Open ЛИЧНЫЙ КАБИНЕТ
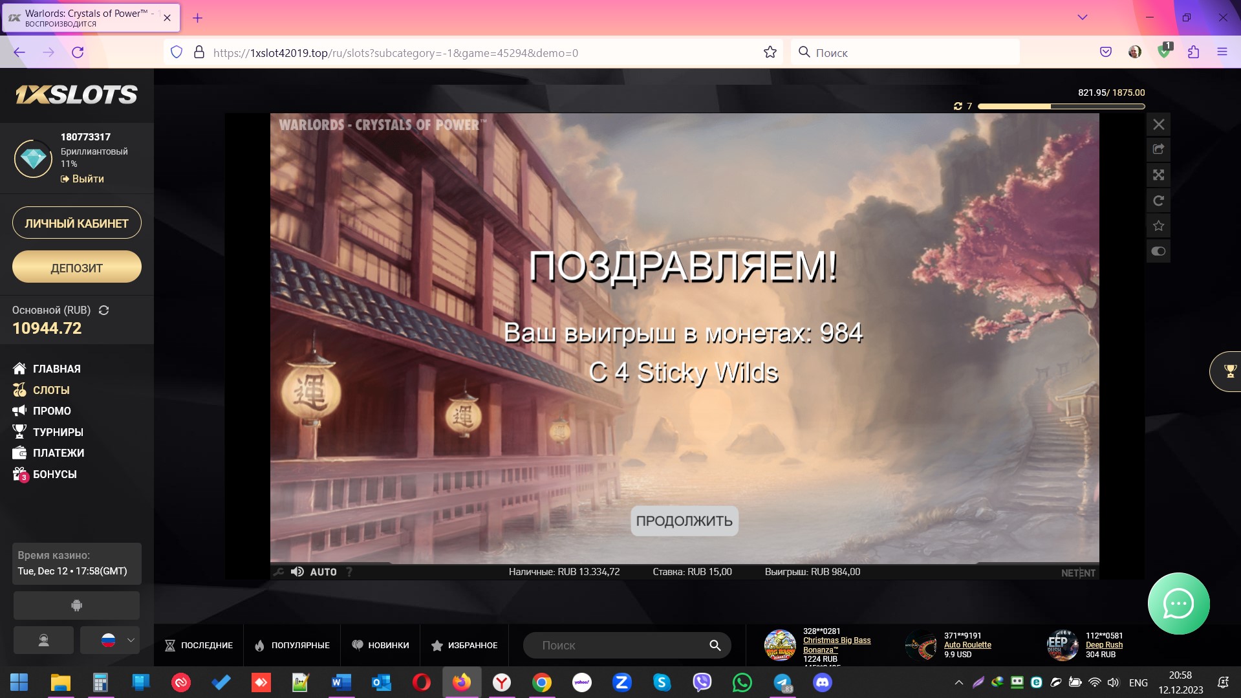Screen dimensions: 1241x698 click(77, 223)
